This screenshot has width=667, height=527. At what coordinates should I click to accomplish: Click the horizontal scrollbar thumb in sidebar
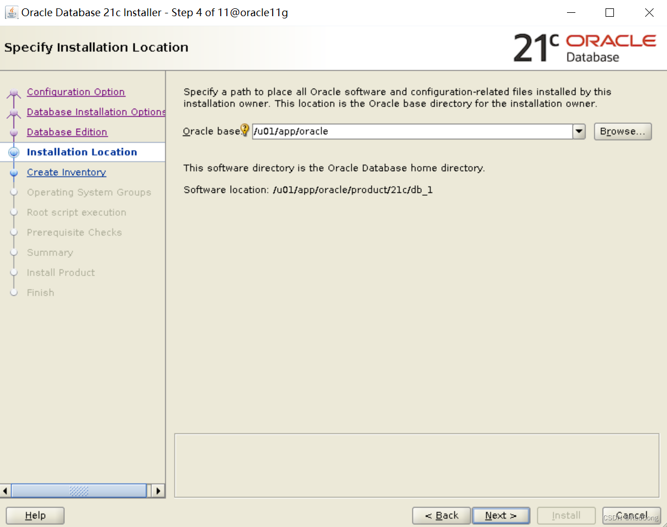click(79, 491)
